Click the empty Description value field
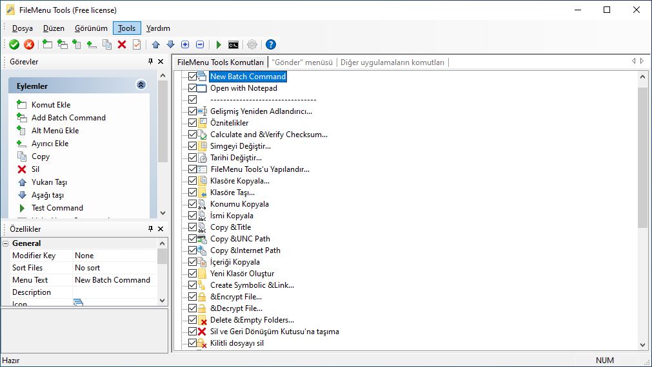Viewport: 652px width, 367px height. 115,292
